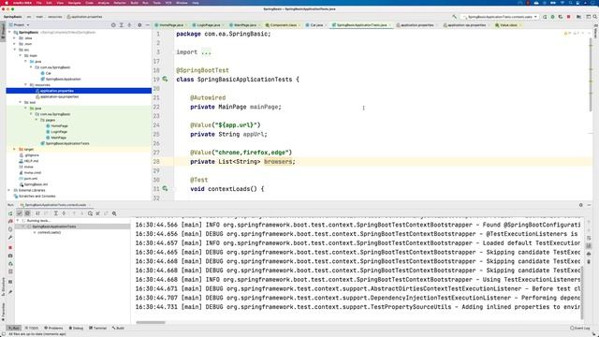Open the File menu
This screenshot has width=599, height=337.
click(39, 3)
